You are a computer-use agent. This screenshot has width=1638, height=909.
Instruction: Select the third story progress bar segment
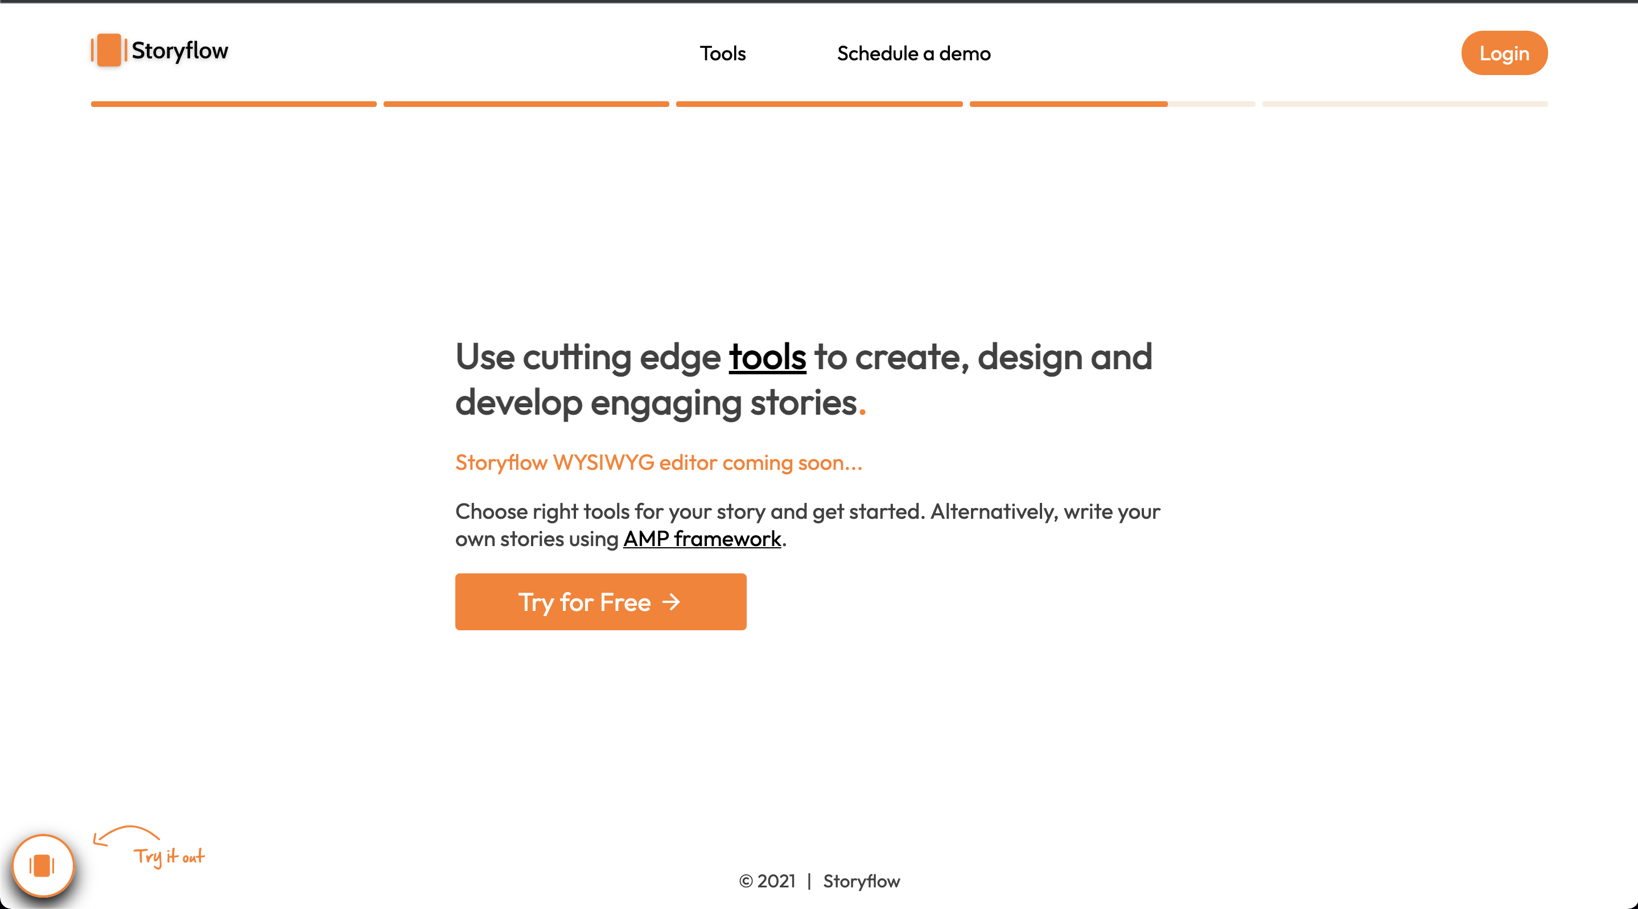pos(819,104)
